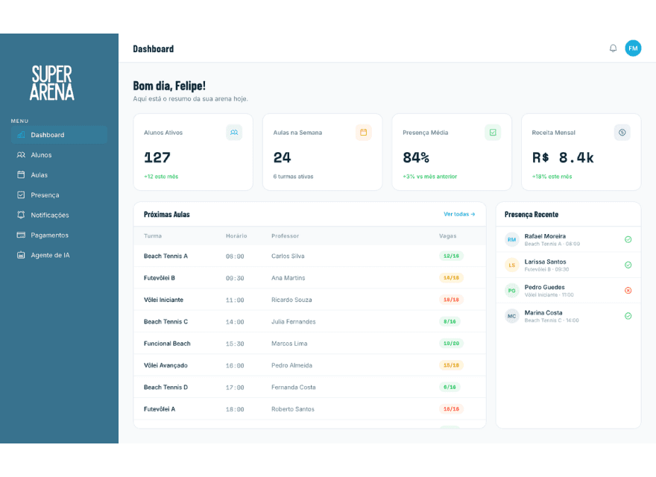The image size is (656, 477).
Task: Select the Beach Tennis A class row
Action: click(x=309, y=256)
